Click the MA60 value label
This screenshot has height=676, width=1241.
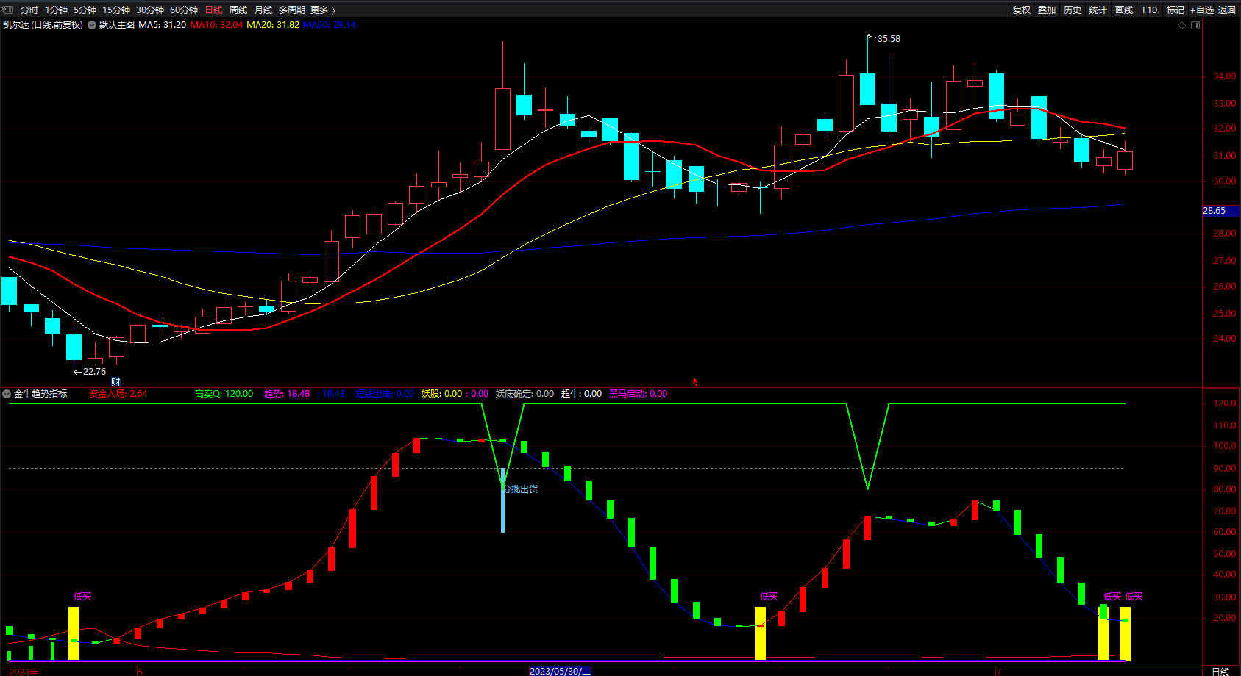(x=330, y=25)
